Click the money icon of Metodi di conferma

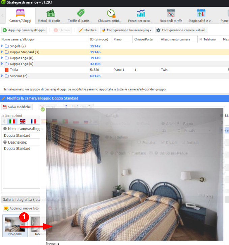click(x=50, y=13)
